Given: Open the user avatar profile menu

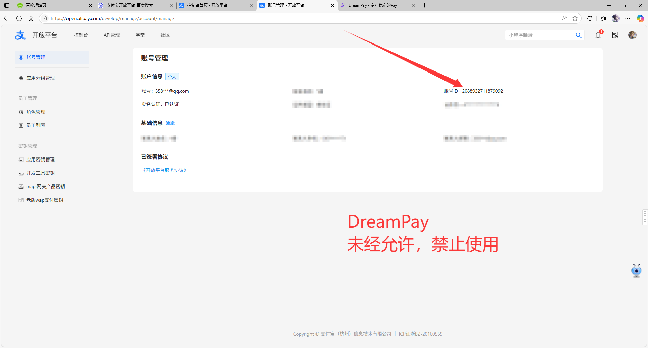Looking at the screenshot, I should tap(632, 35).
